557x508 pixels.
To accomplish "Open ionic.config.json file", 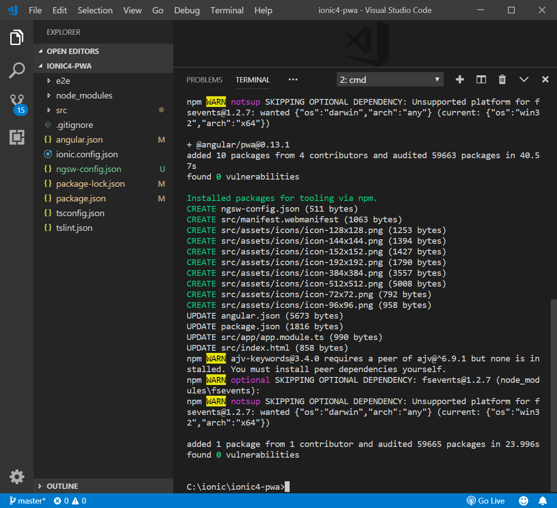I will 103,154.
